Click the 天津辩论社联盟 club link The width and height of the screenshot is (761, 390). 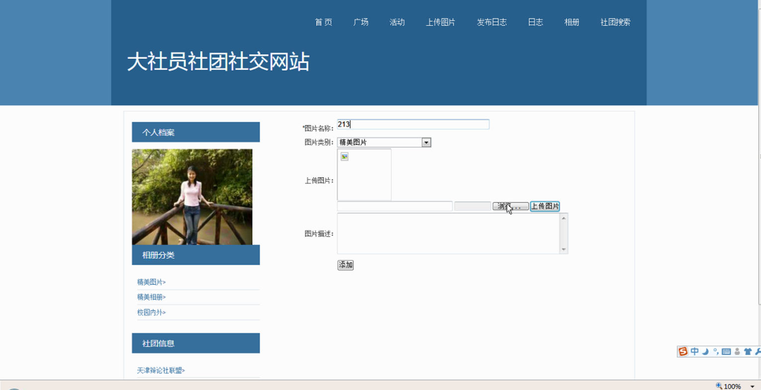pyautogui.click(x=161, y=370)
